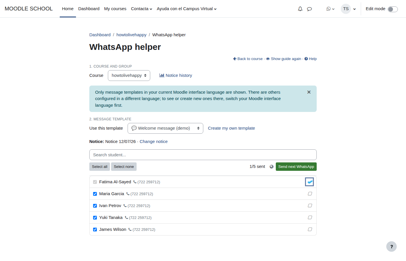Click phone icon next to Fatima Al-Sayed

135,182
